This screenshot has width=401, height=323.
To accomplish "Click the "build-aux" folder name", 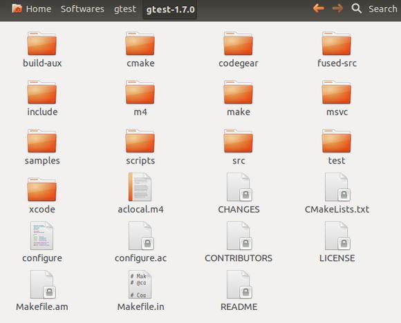I will click(x=42, y=63).
